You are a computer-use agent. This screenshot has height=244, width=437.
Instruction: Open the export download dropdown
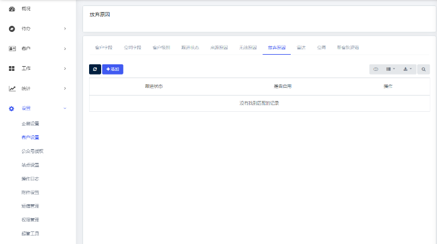[x=408, y=70]
